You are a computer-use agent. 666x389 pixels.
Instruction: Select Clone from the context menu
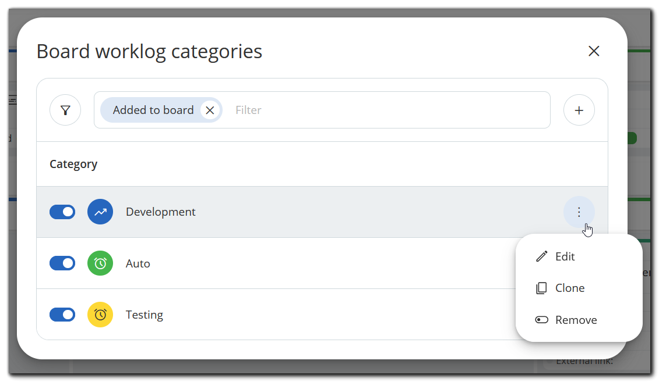(569, 288)
